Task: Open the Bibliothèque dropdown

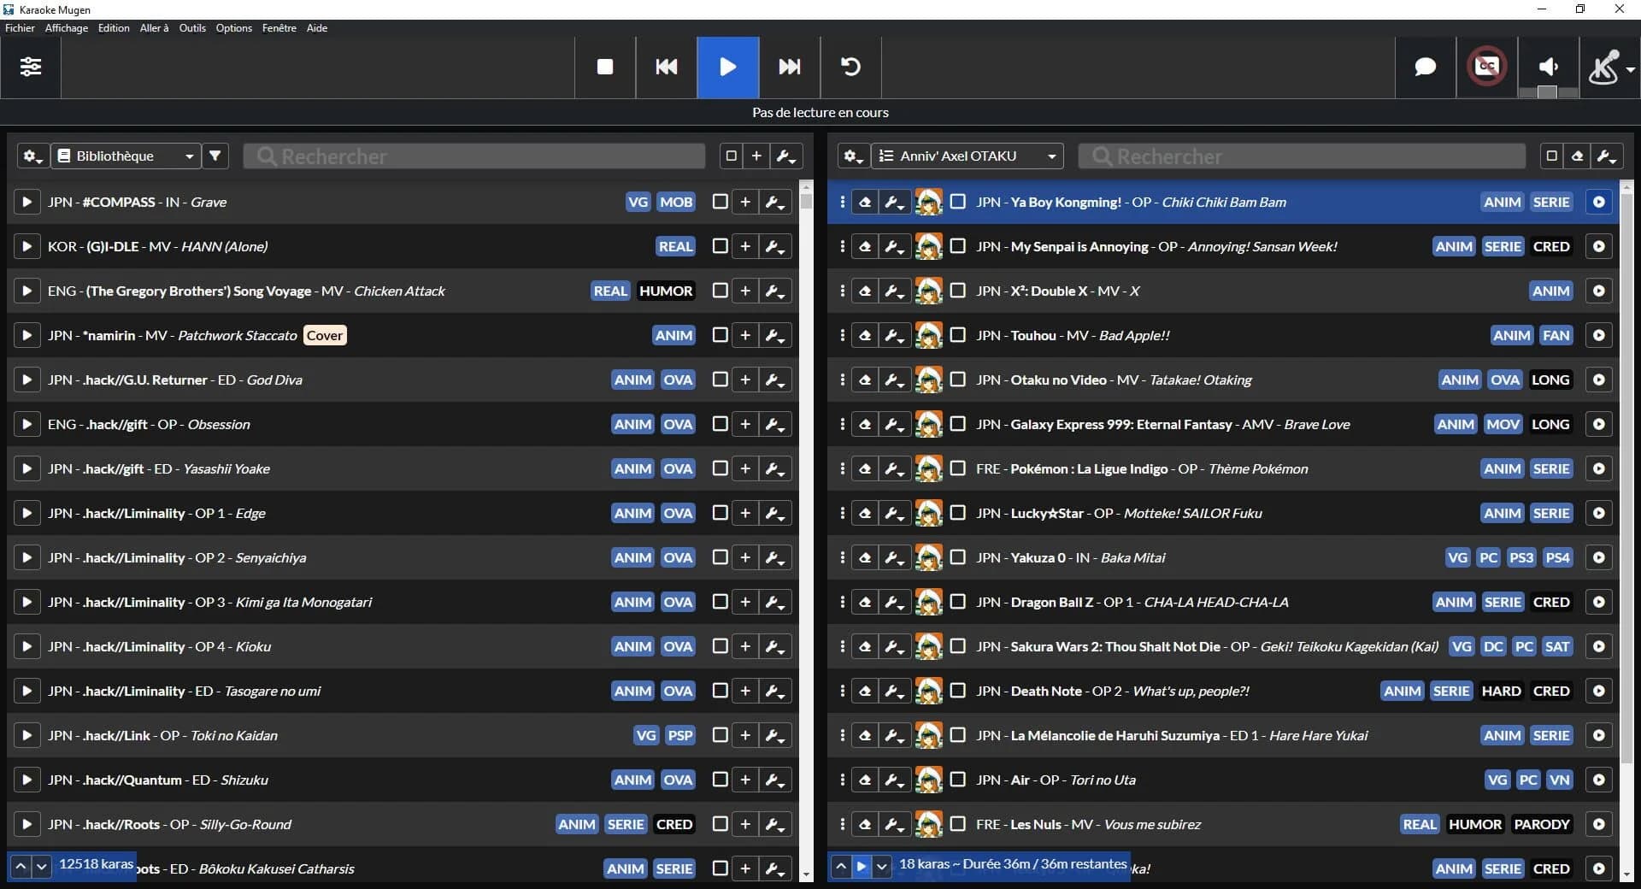Action: coord(126,156)
